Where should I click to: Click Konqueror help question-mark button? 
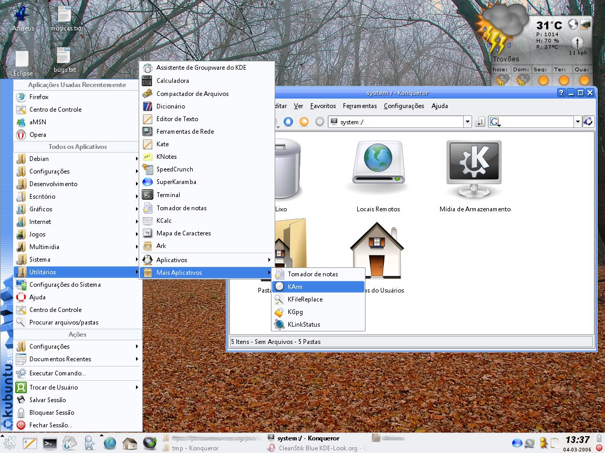561,92
